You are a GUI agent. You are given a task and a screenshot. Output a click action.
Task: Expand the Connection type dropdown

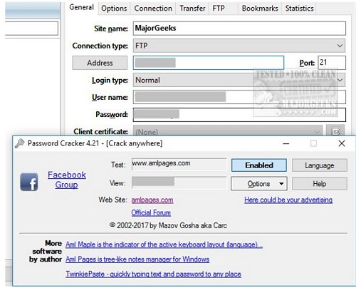pos(340,46)
